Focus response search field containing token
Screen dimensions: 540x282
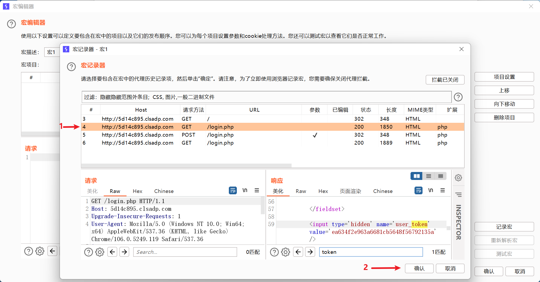(x=371, y=252)
